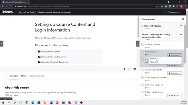188x105 pixels.
Task: Reload the browser page
Action: pos(11,6)
